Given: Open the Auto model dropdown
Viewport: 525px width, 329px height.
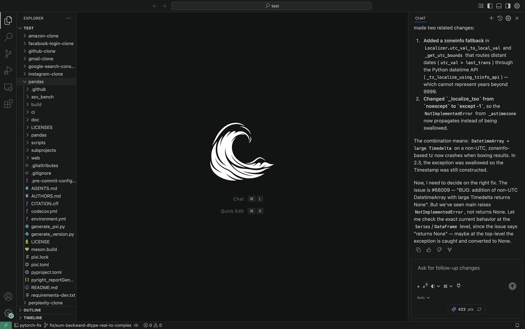Looking at the screenshot, I should (423, 298).
